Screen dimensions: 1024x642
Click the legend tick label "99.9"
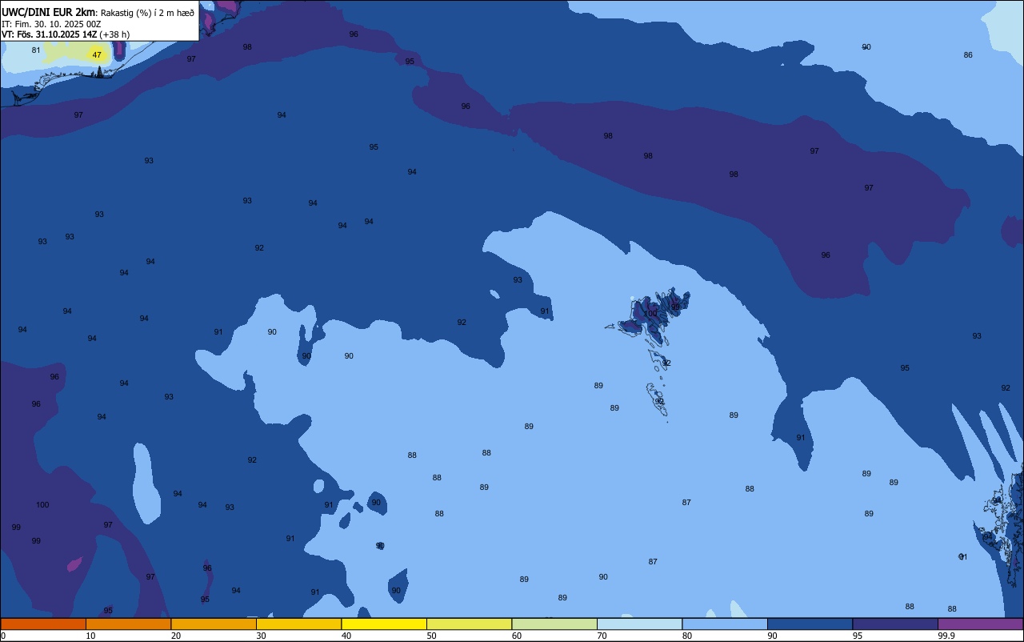pos(946,636)
